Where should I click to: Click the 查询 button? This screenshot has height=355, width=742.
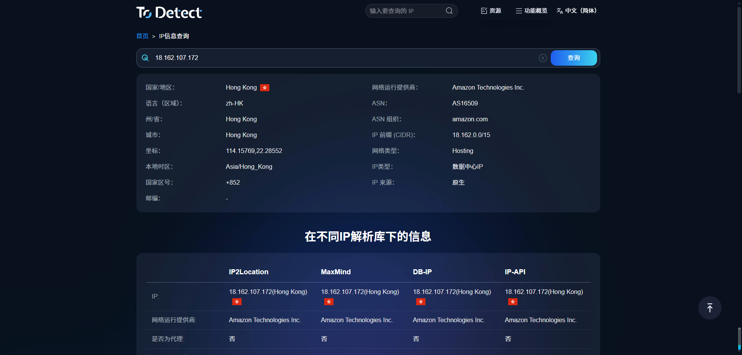(x=574, y=58)
